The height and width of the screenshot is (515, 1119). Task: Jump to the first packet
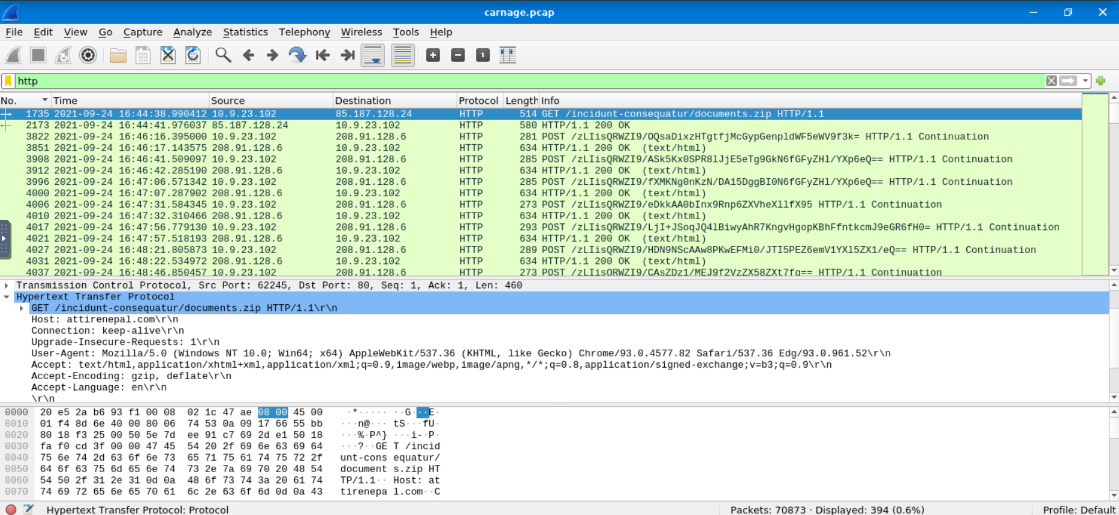322,56
